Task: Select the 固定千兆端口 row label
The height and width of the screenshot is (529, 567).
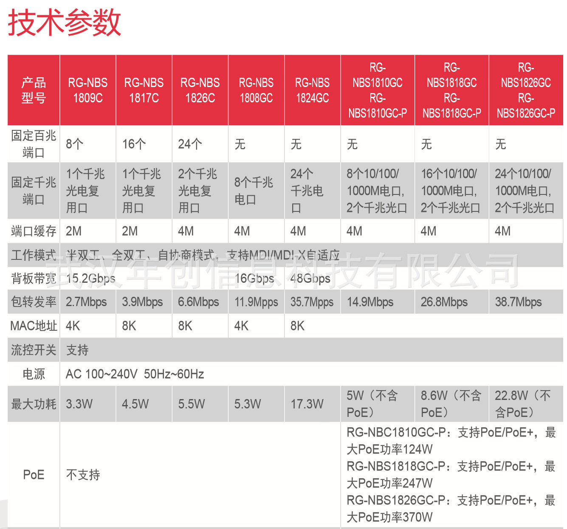Action: 34,191
